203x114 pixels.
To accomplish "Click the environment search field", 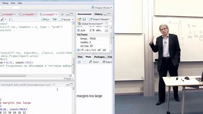I will (108, 23).
